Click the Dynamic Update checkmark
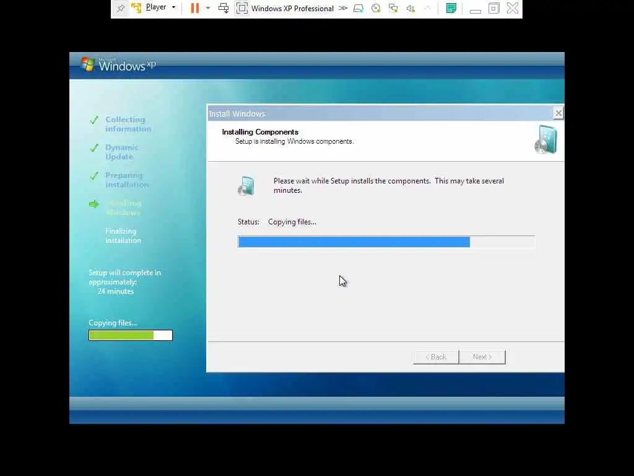634x476 pixels. [x=94, y=148]
